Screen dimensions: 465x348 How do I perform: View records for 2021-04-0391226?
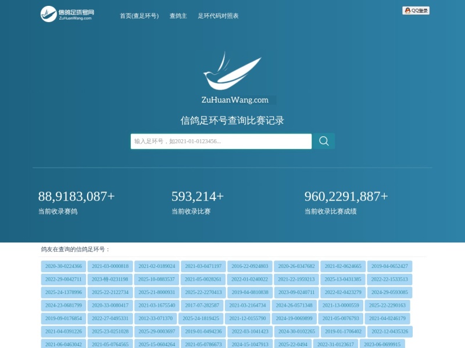tap(63, 331)
